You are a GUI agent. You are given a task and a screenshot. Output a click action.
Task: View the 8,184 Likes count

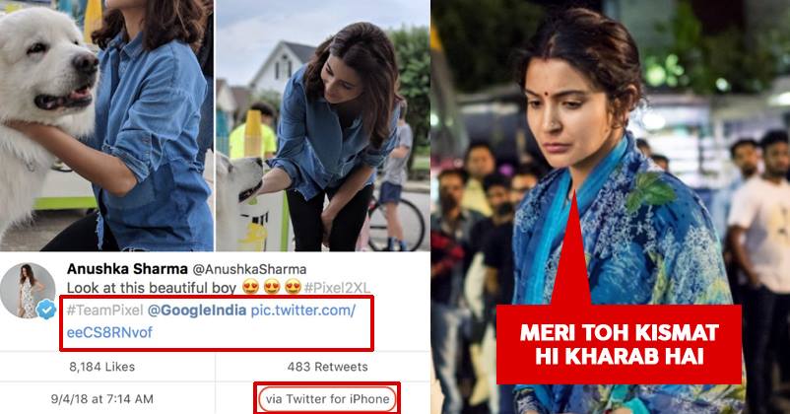coord(101,367)
